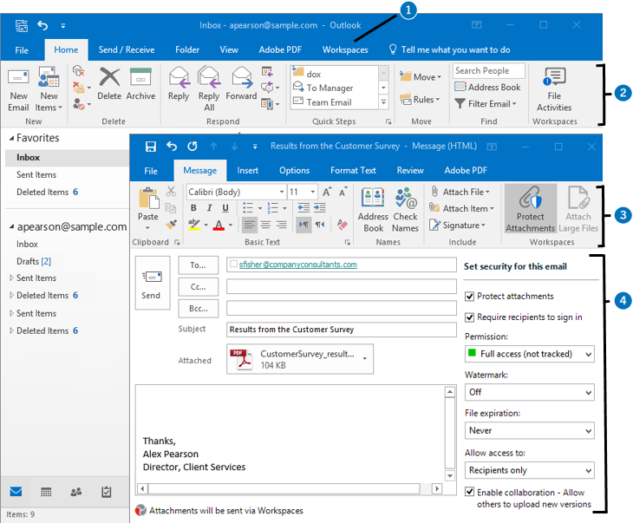633x523 pixels.
Task: Click the Bcc... button
Action: [199, 309]
